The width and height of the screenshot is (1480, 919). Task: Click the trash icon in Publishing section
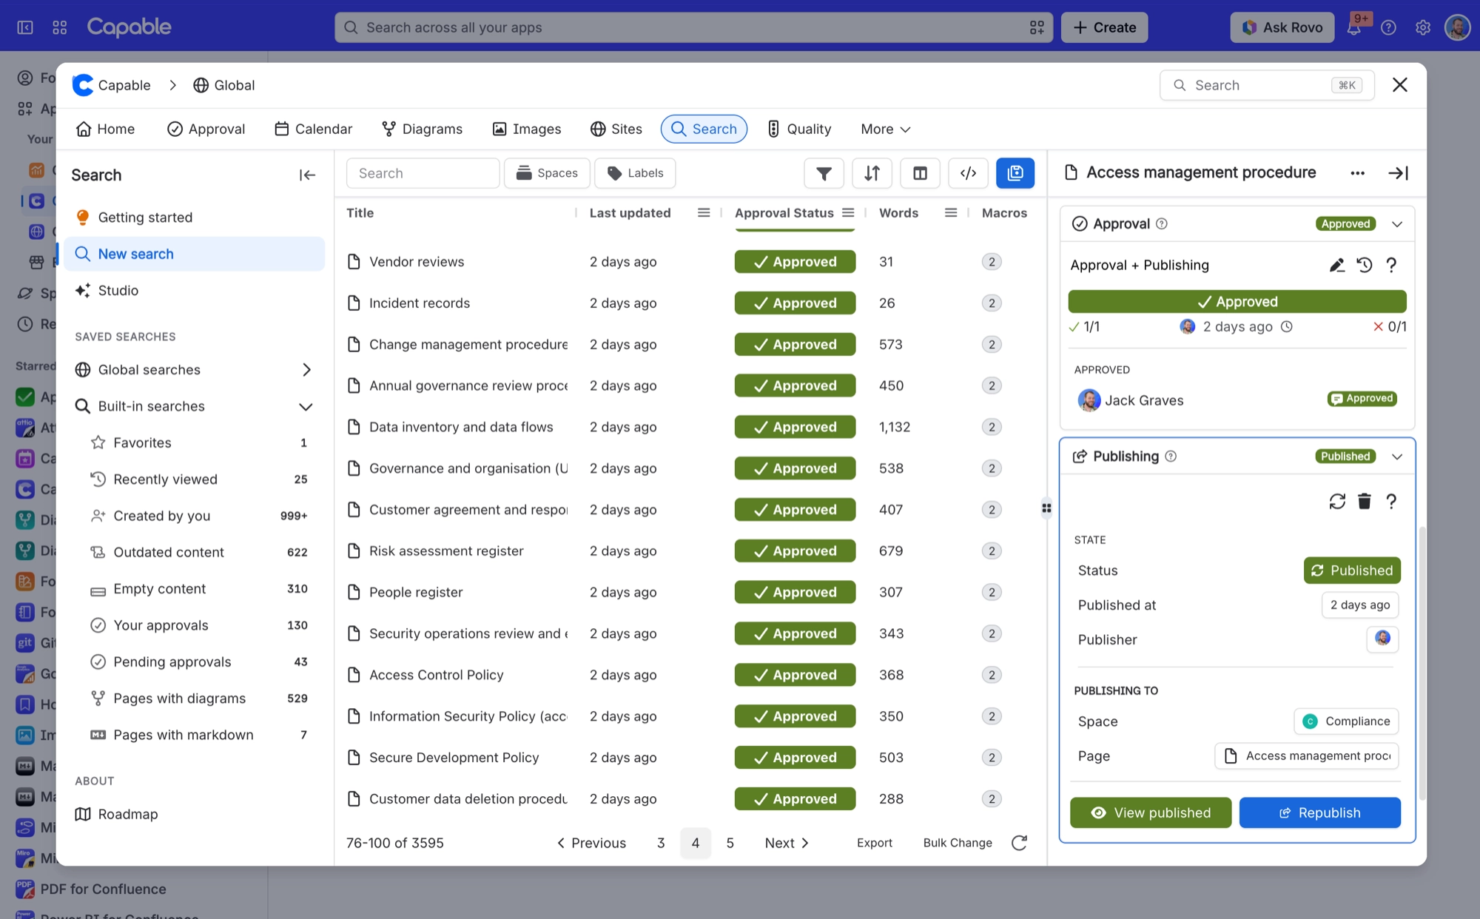pos(1365,502)
